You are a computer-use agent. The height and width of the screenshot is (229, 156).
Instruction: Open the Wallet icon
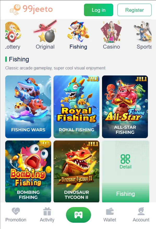click(x=110, y=212)
